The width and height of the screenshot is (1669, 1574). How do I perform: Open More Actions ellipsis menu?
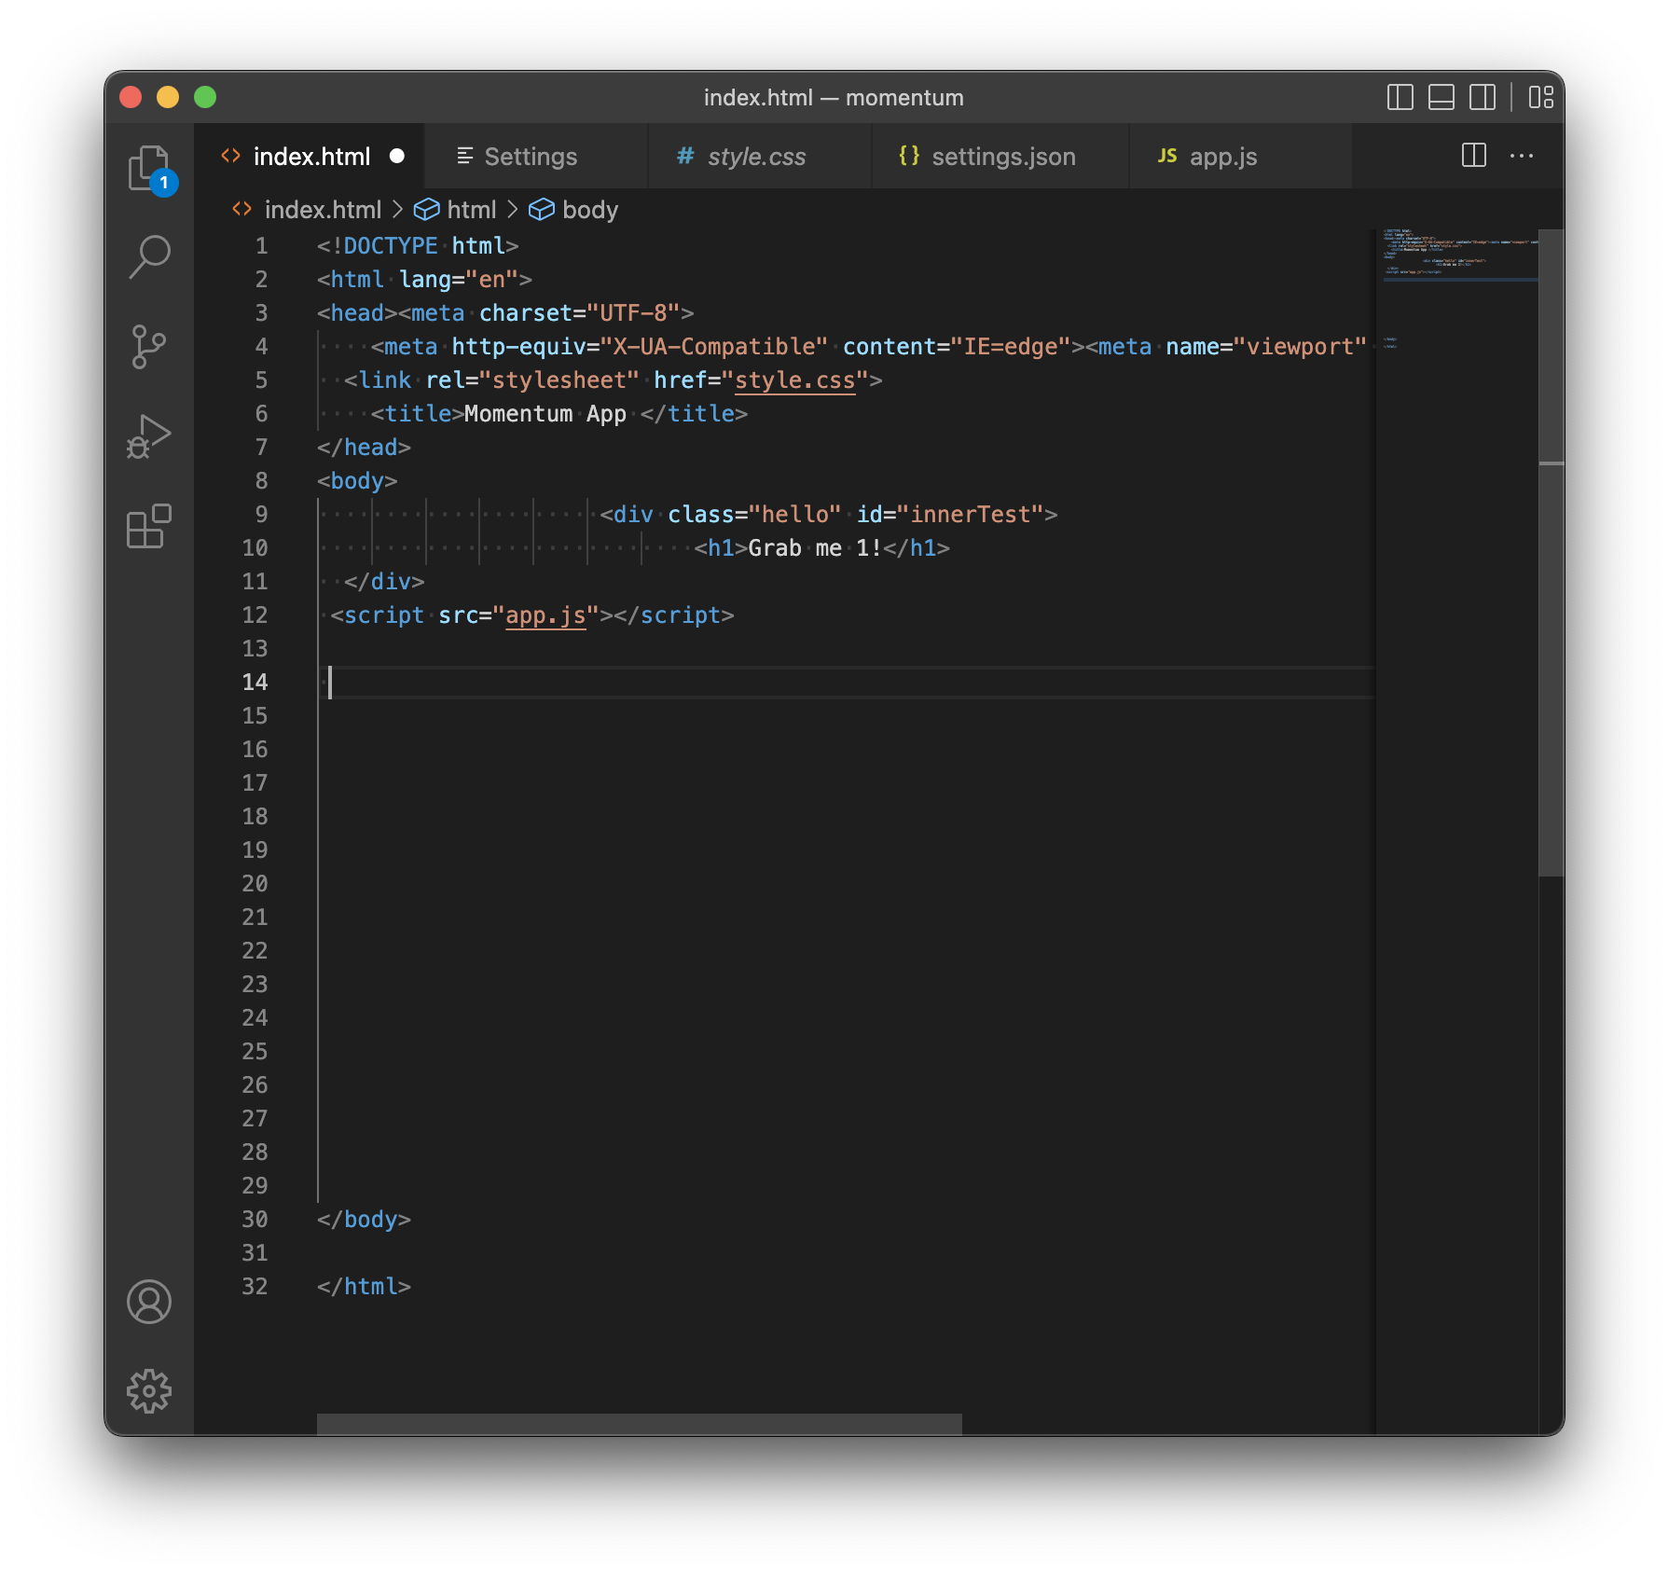[1522, 156]
